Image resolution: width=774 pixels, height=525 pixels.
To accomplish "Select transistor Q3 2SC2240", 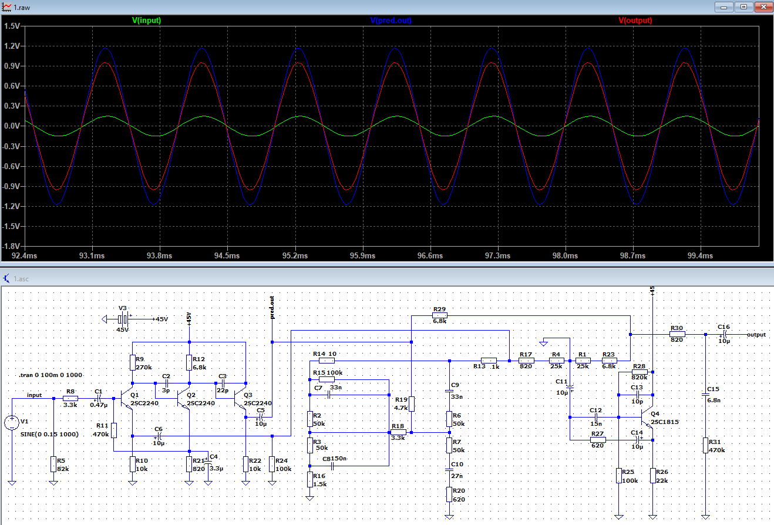I will (241, 399).
